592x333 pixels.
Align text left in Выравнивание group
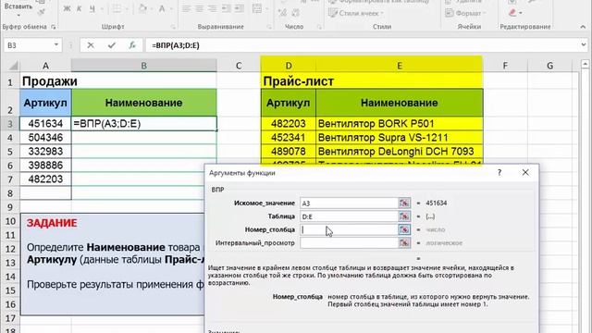[x=187, y=8]
